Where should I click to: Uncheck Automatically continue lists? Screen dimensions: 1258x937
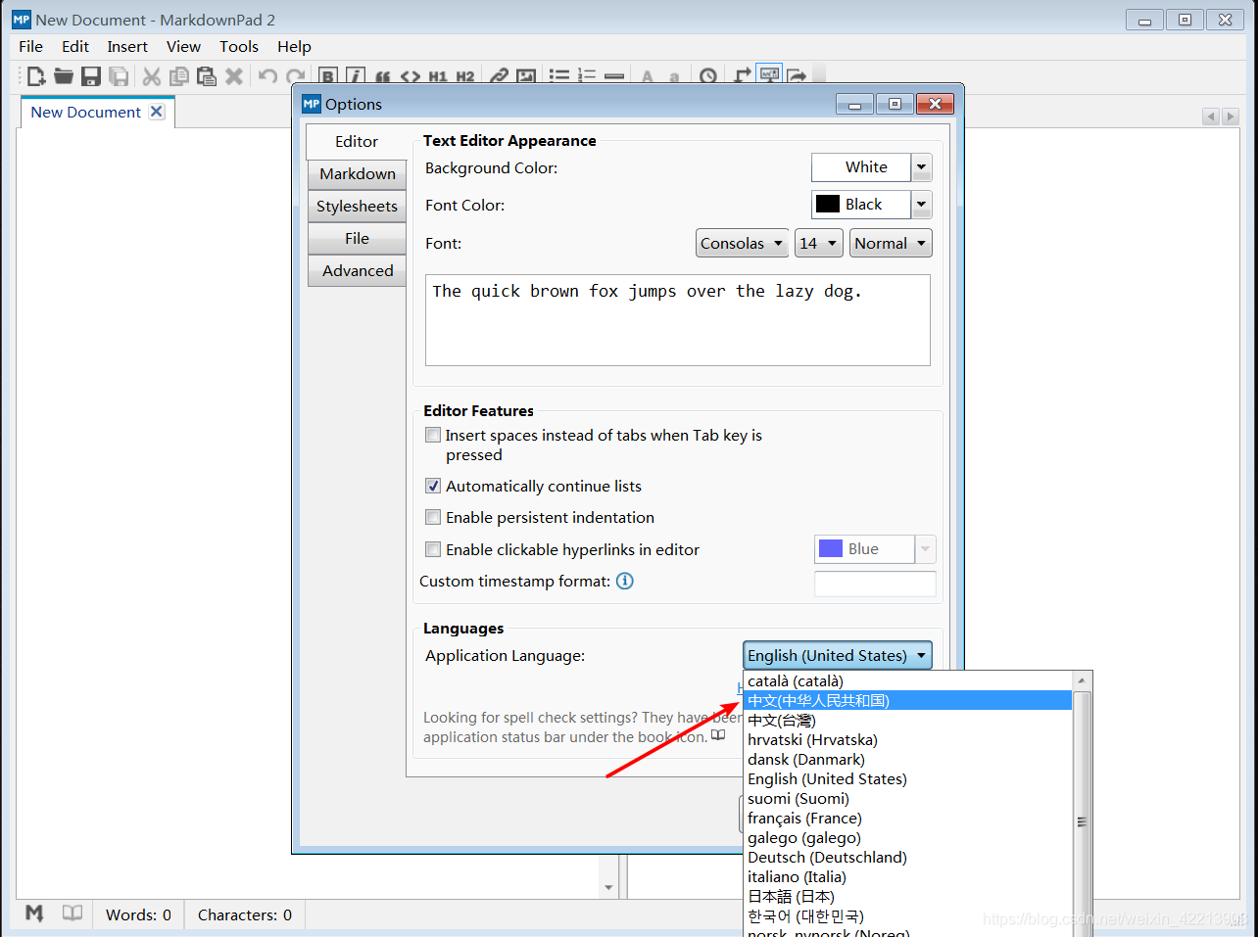click(433, 486)
